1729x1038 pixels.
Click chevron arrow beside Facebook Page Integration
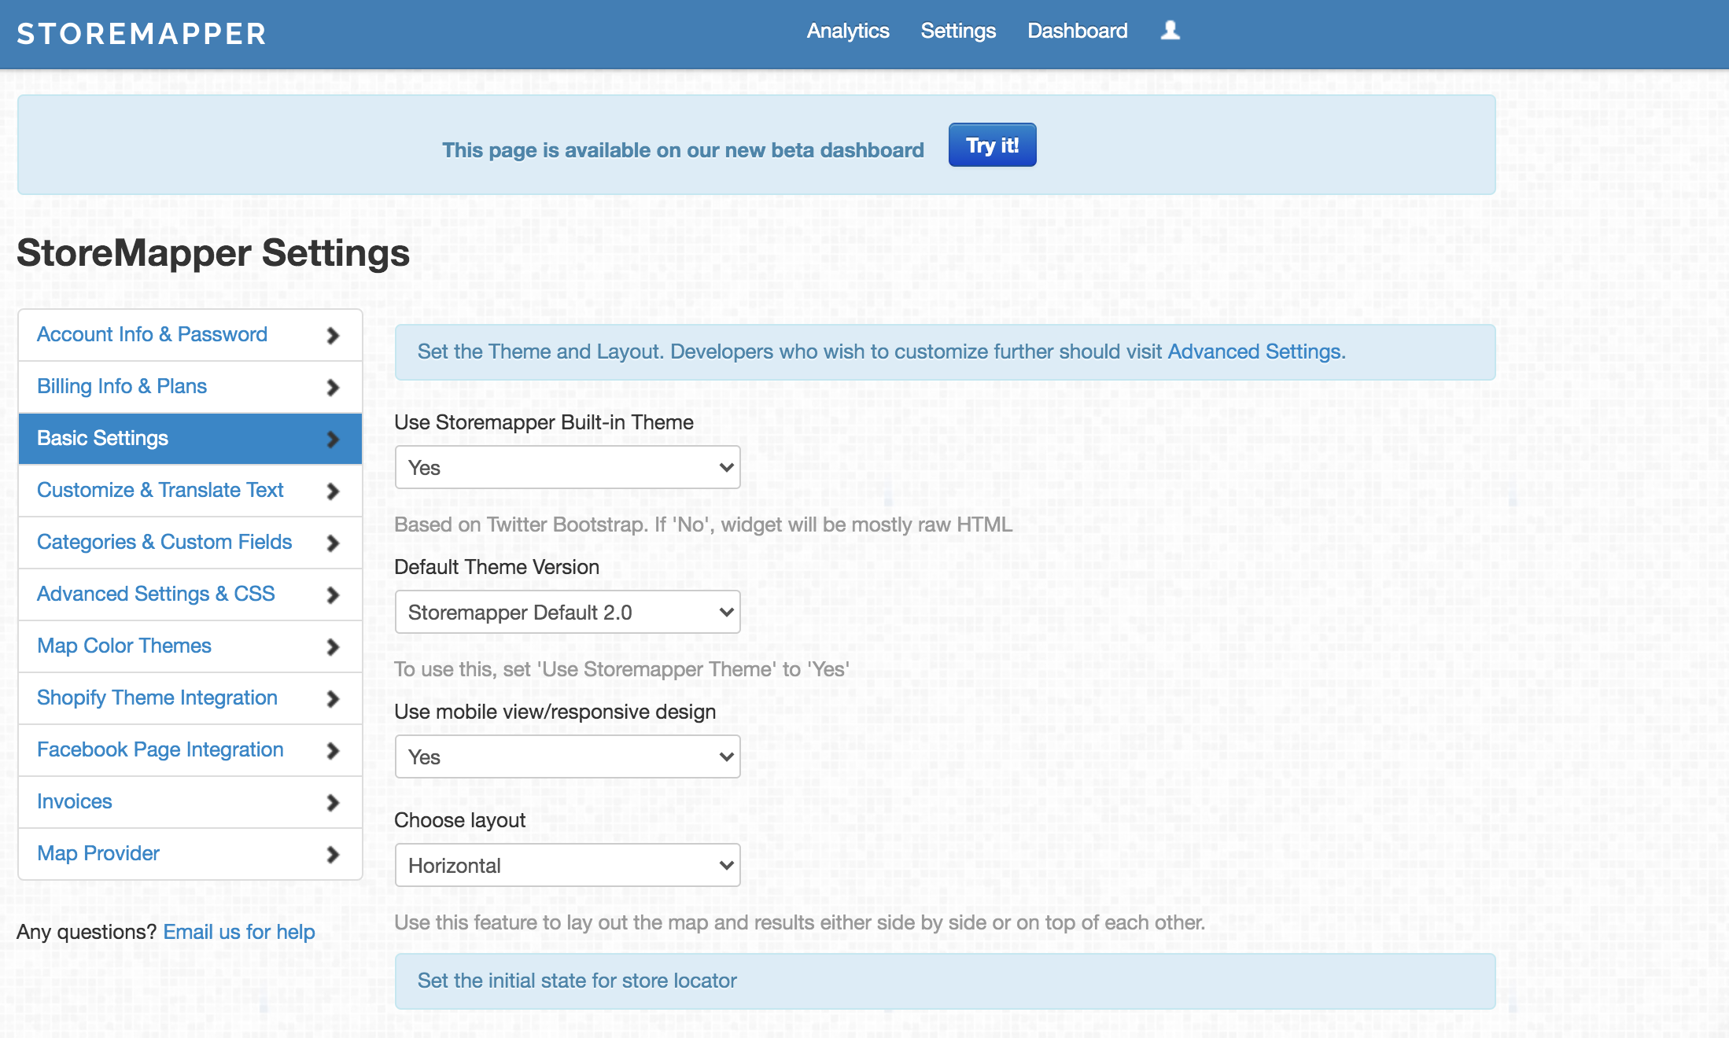point(333,751)
